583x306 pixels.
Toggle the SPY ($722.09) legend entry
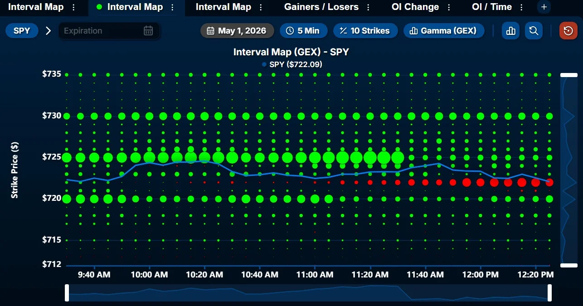[292, 64]
